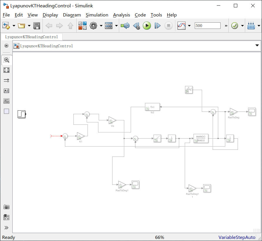Image resolution: width=262 pixels, height=241 pixels.
Task: Open the Display menu
Action: [x=50, y=15]
